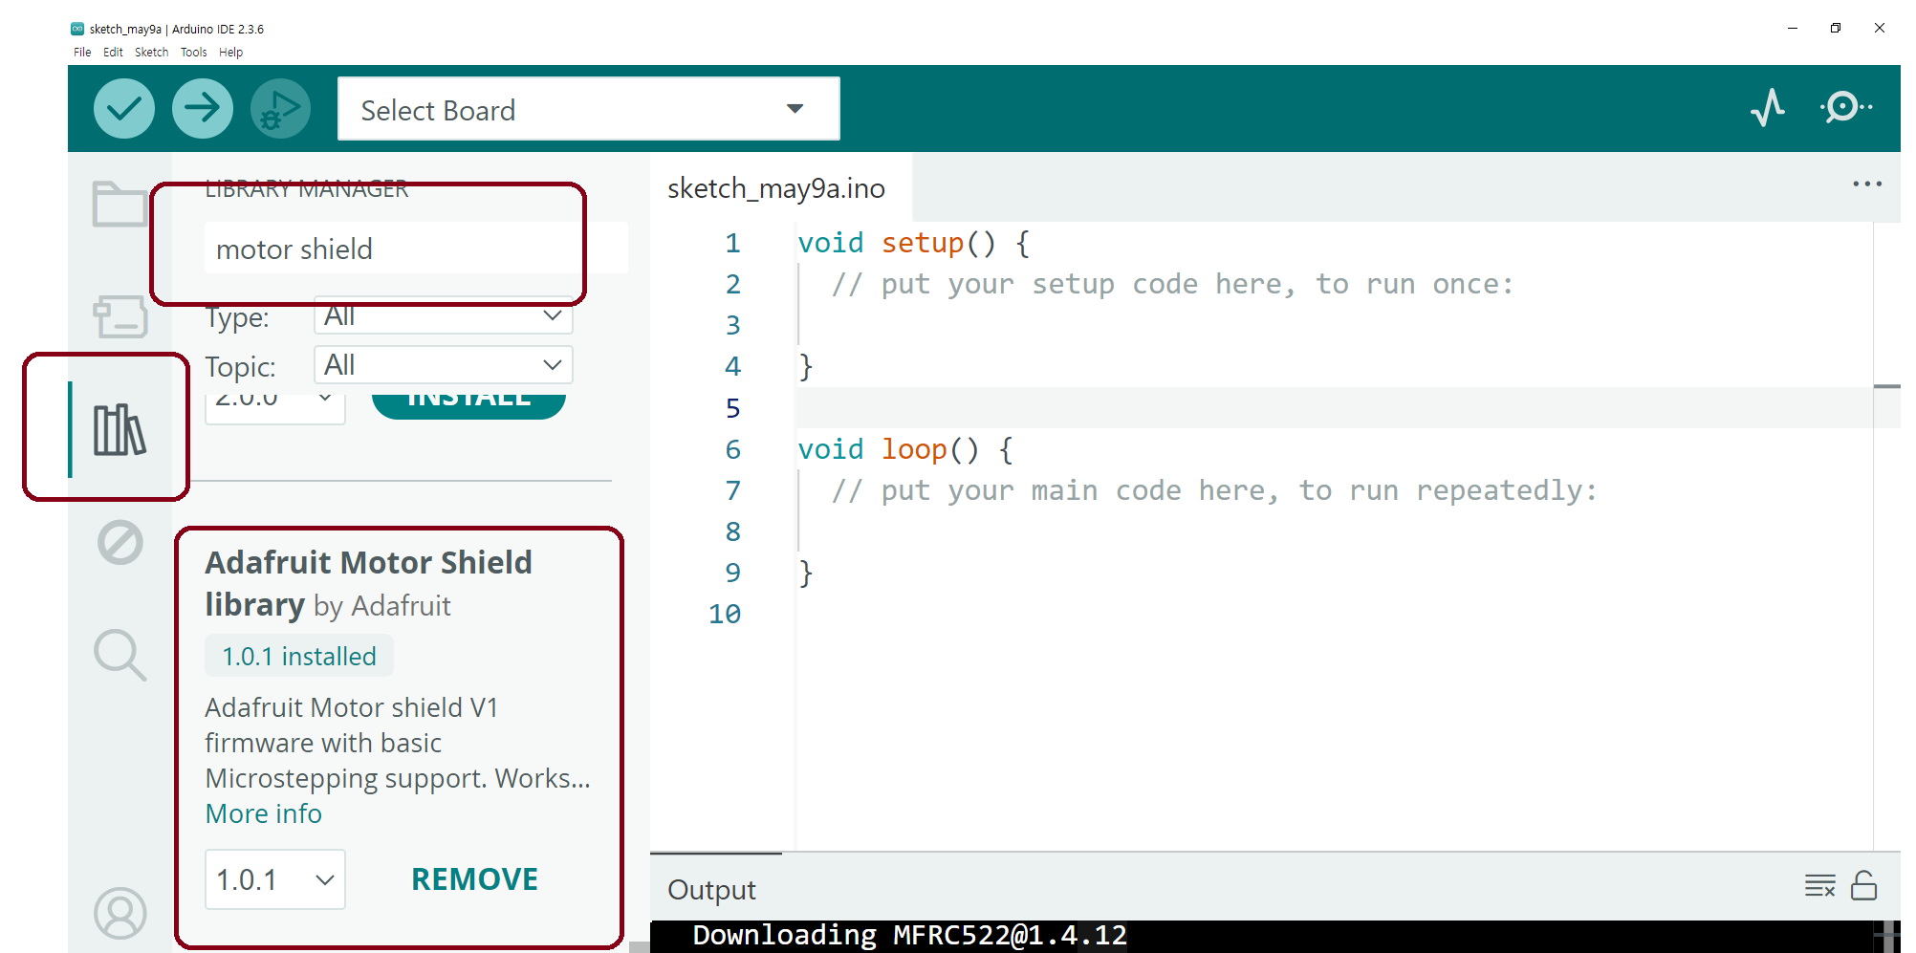Viewport: 1916px width, 953px height.
Task: Open the partially hidden 2.0.0 version selector
Action: [x=275, y=408]
